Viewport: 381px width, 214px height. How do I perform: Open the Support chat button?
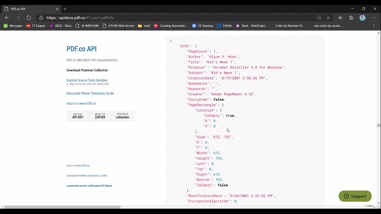click(355, 196)
